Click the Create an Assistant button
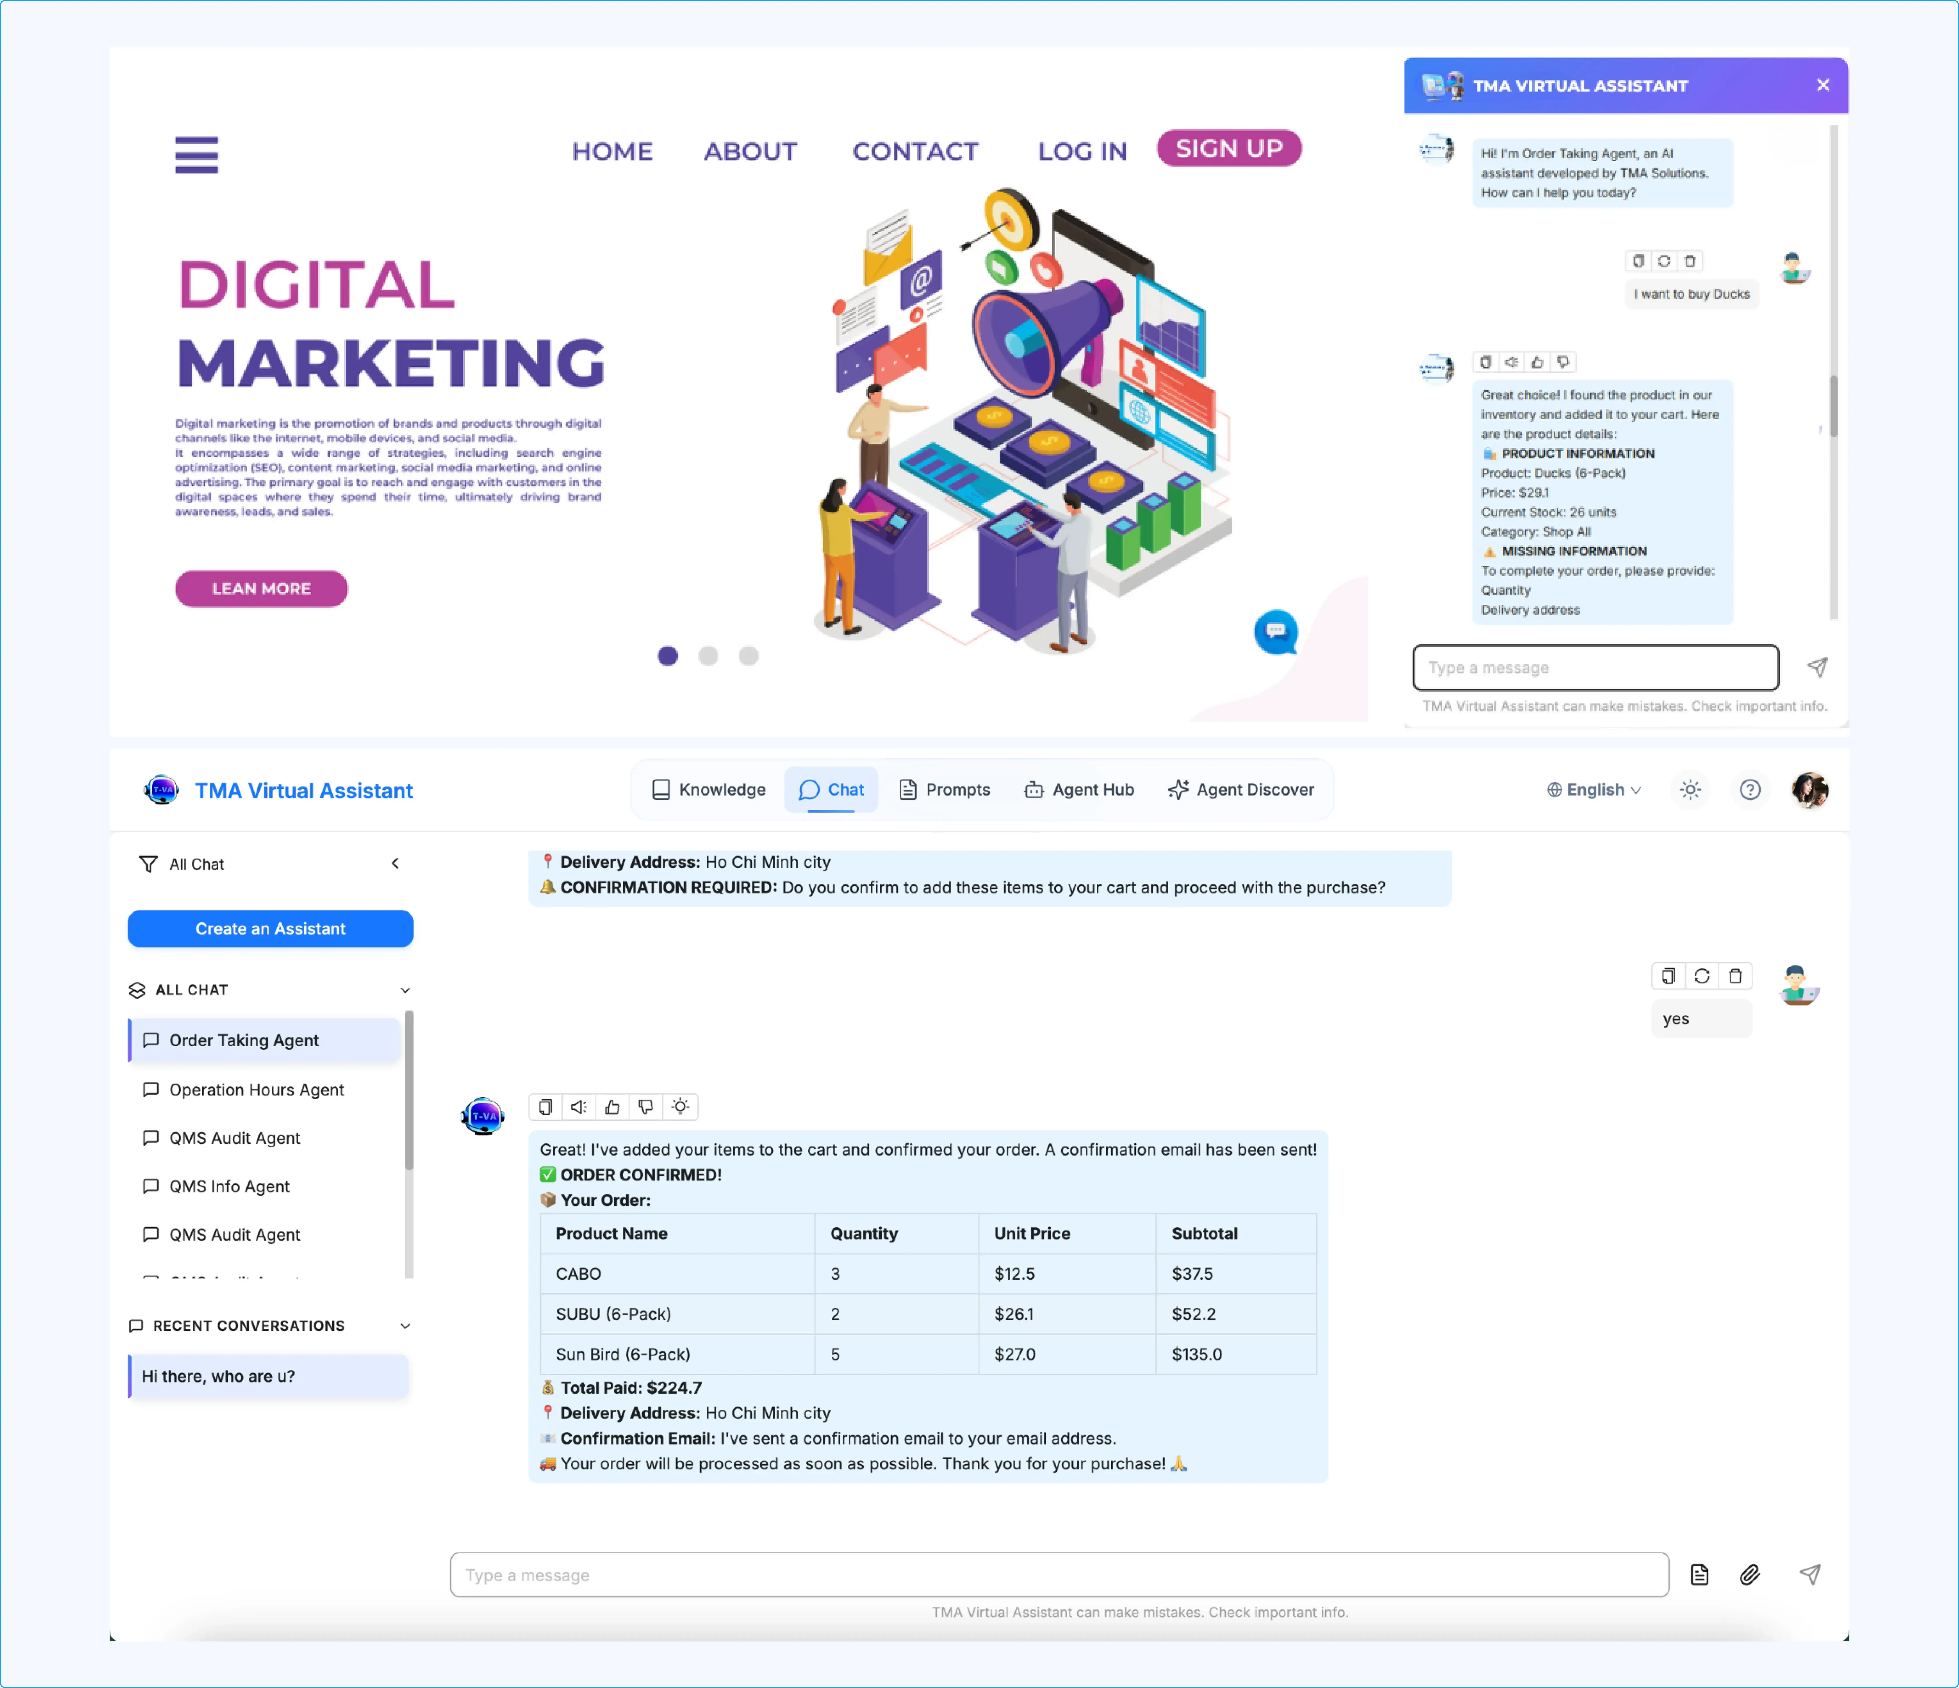 click(x=271, y=928)
